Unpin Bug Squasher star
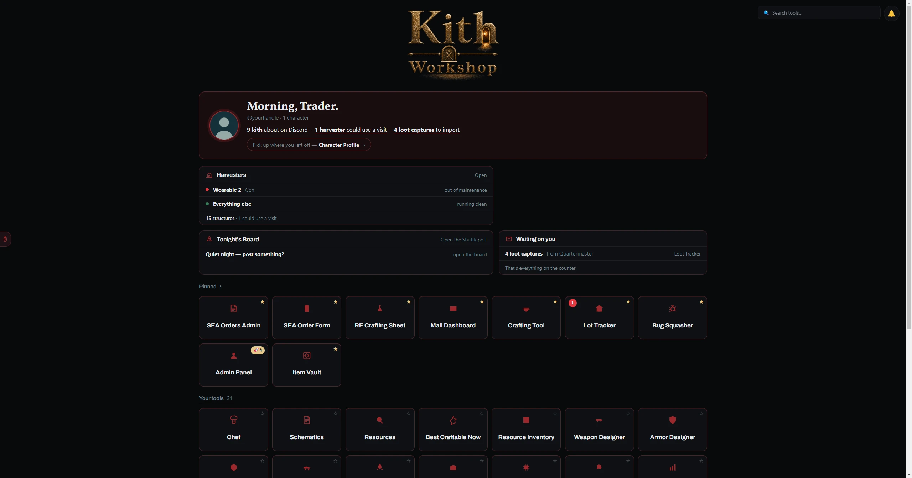 (x=701, y=302)
